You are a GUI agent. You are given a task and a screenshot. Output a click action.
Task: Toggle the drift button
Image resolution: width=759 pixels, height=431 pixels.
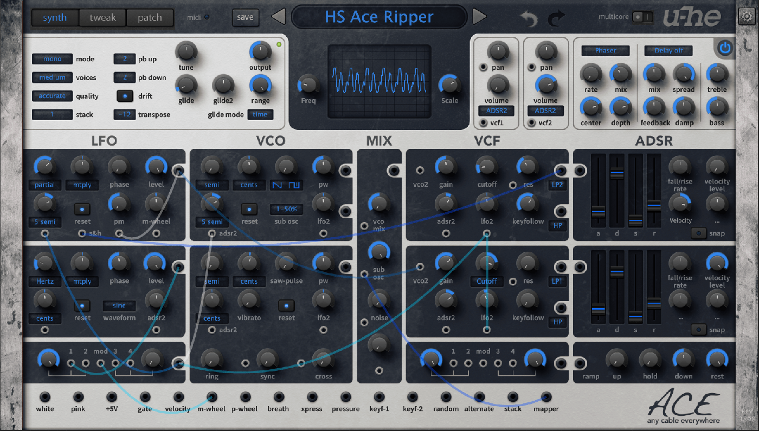125,96
